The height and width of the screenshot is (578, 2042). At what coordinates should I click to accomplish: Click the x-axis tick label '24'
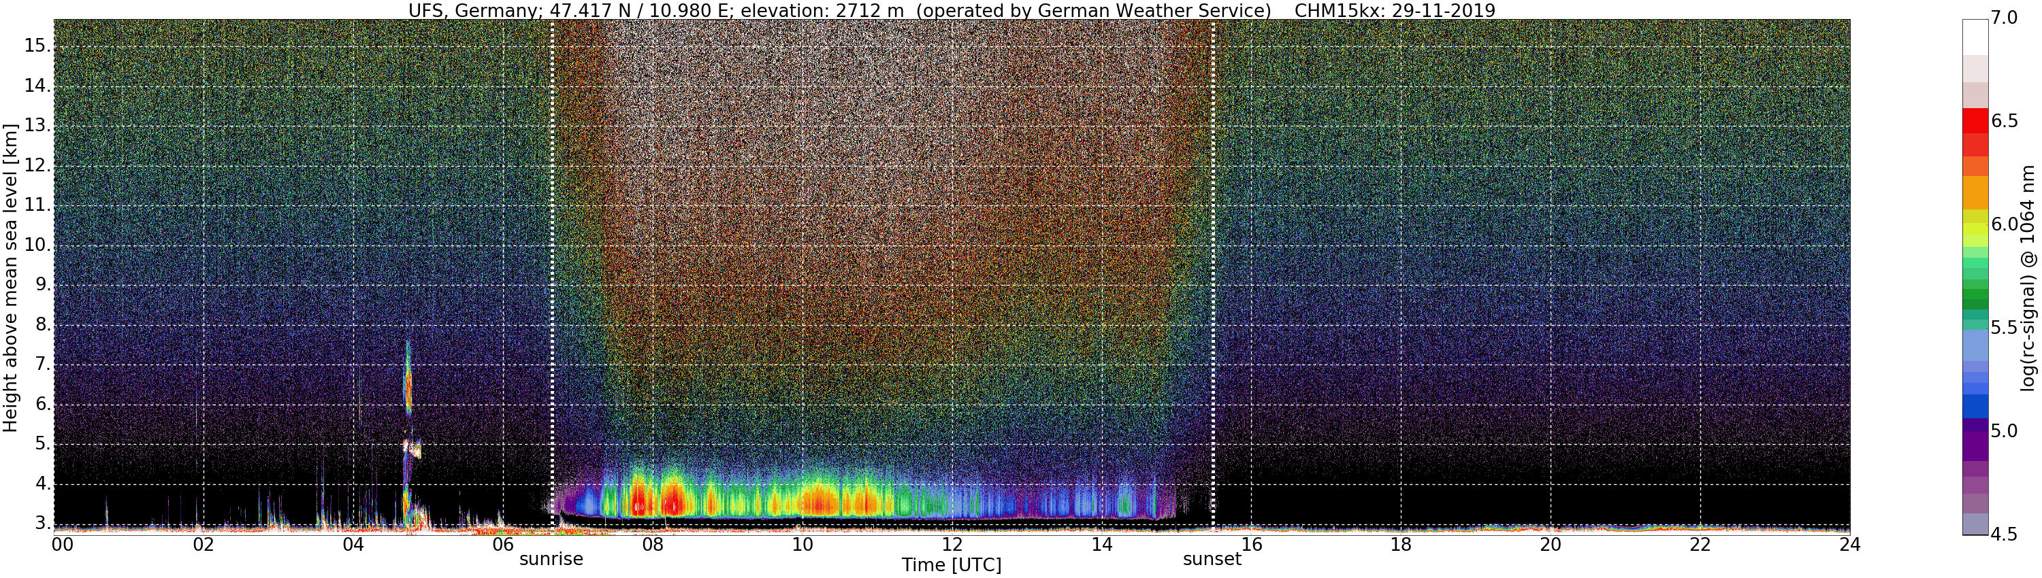coord(1850,545)
